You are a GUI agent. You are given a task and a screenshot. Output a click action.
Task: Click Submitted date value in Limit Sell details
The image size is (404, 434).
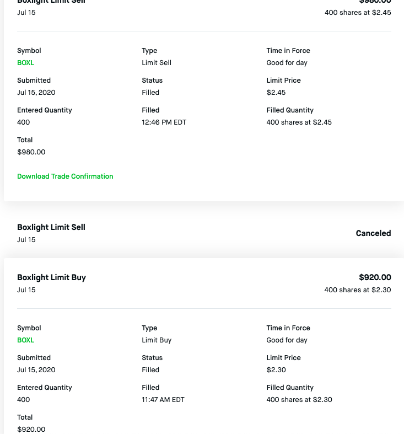pyautogui.click(x=36, y=93)
